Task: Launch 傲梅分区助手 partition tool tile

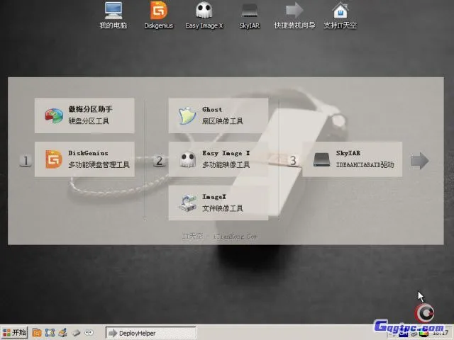Action: [84, 115]
